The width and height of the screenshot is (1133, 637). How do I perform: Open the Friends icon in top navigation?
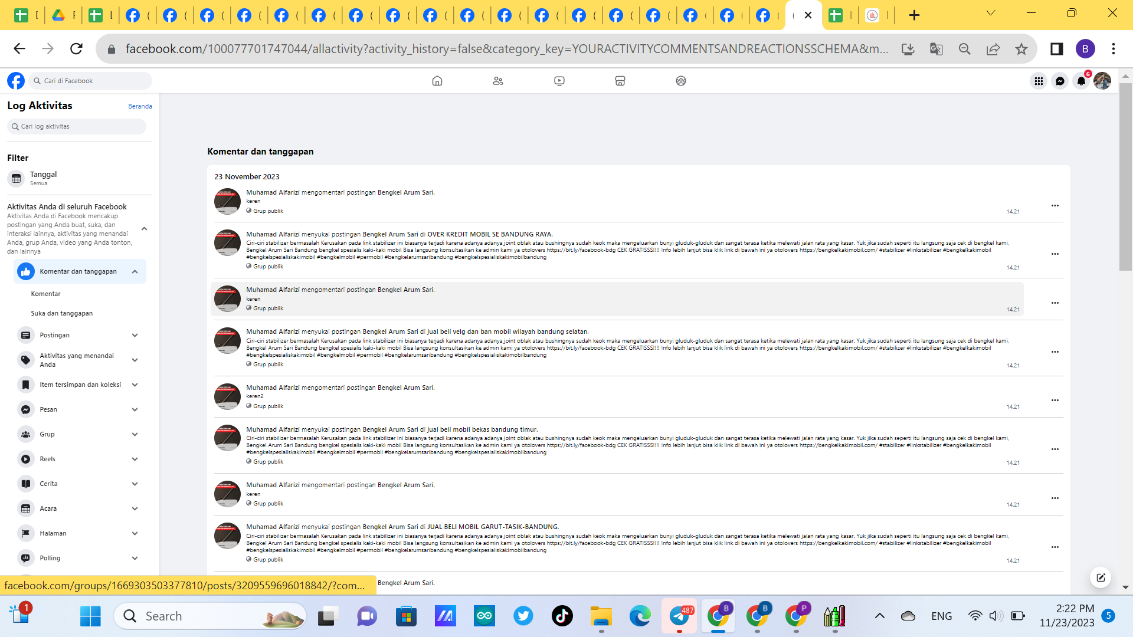pyautogui.click(x=498, y=81)
